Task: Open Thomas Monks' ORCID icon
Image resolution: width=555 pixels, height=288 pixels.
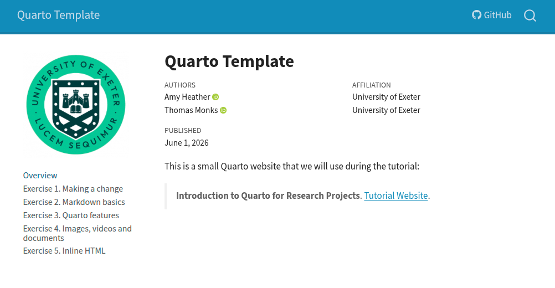Action: point(223,110)
